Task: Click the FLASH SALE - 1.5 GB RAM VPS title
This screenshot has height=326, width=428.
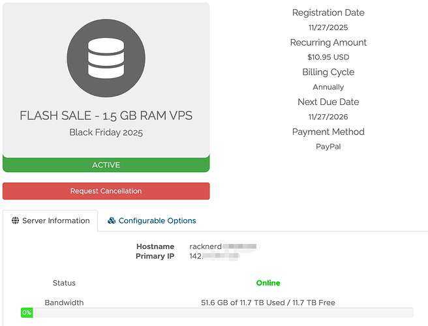Action: (106, 115)
